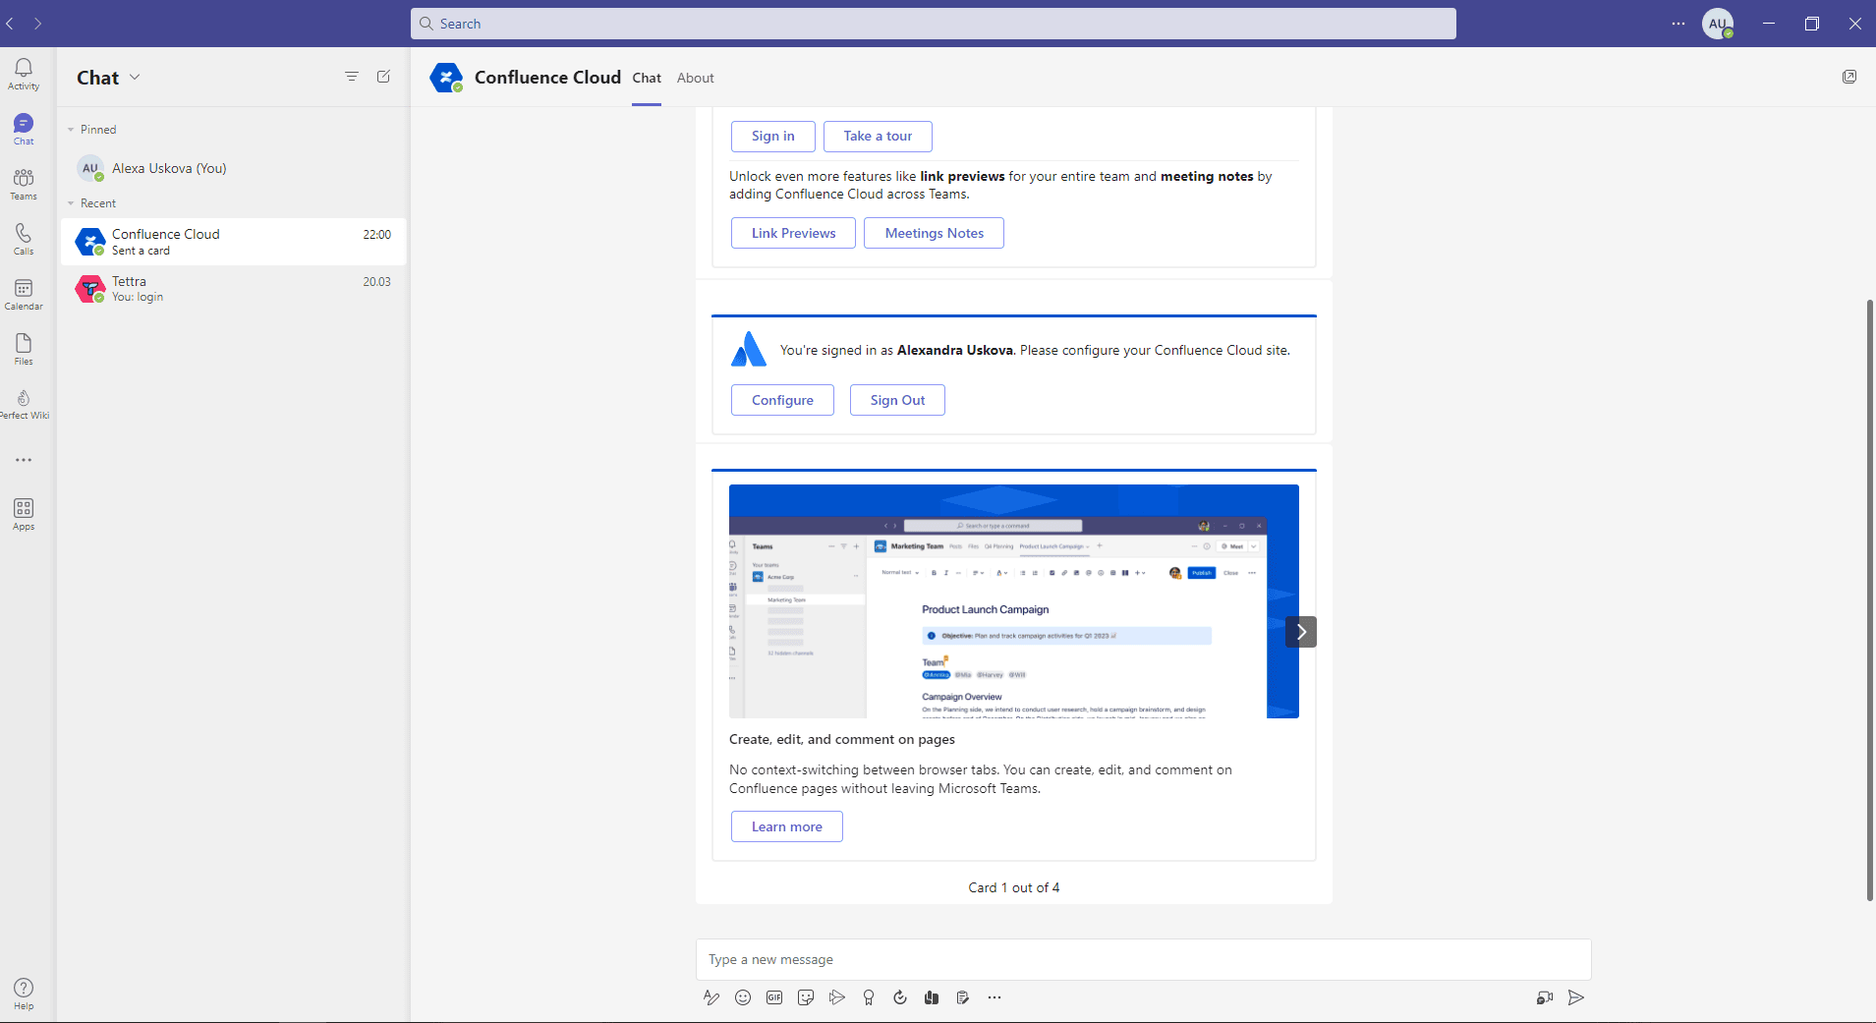
Task: Open the Format message tool
Action: tap(711, 997)
